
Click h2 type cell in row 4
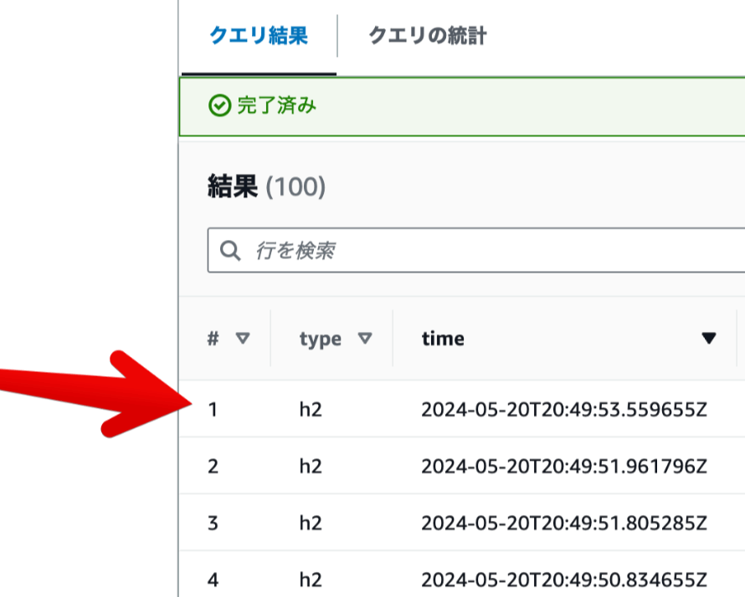point(311,579)
